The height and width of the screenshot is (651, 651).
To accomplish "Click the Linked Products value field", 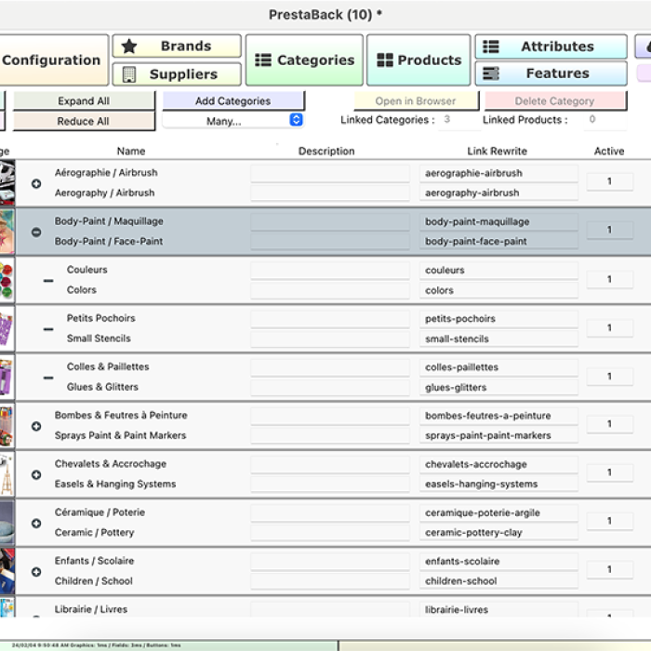I will (604, 120).
